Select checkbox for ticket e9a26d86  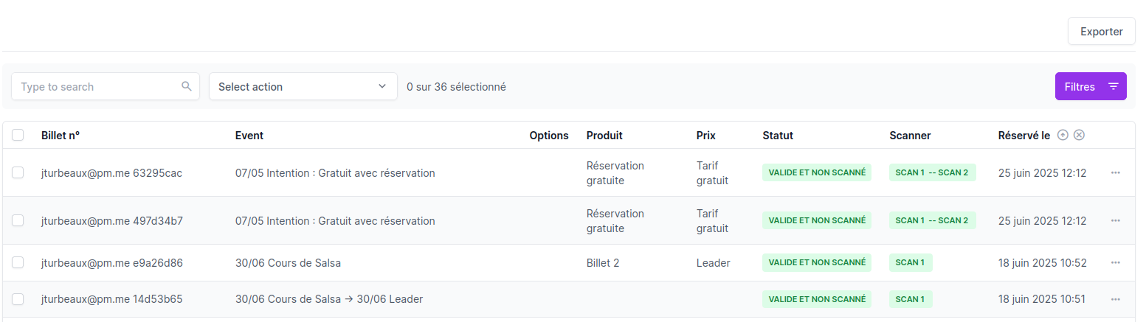point(18,262)
